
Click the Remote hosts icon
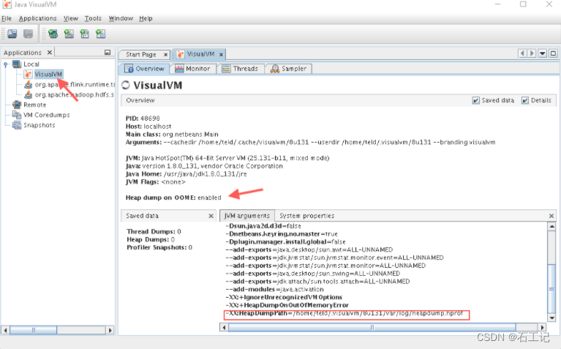[17, 105]
